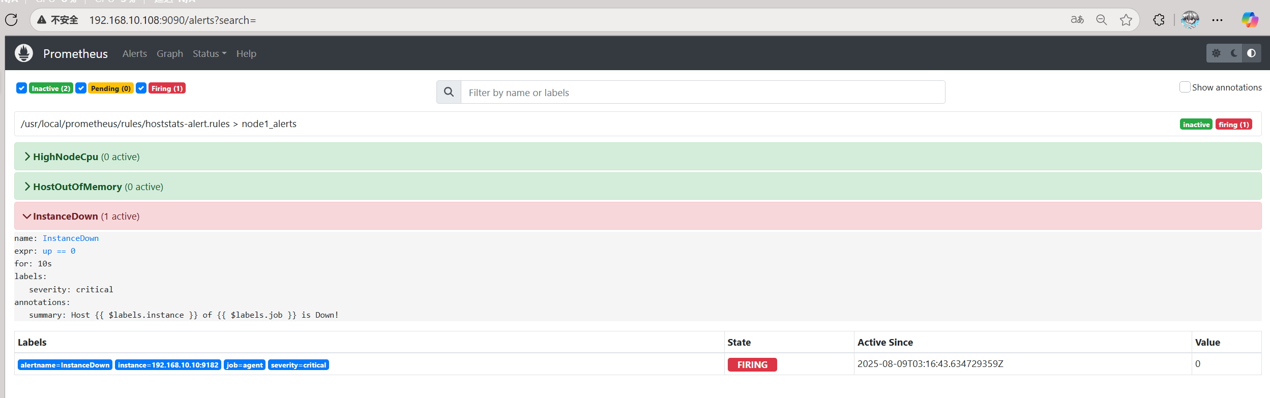This screenshot has height=398, width=1270.
Task: Click the alertname=InstanceDown label badge
Action: [x=65, y=365]
